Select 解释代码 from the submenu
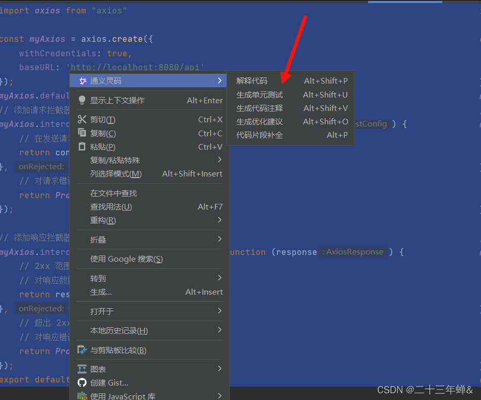The image size is (481, 400). coord(291,81)
